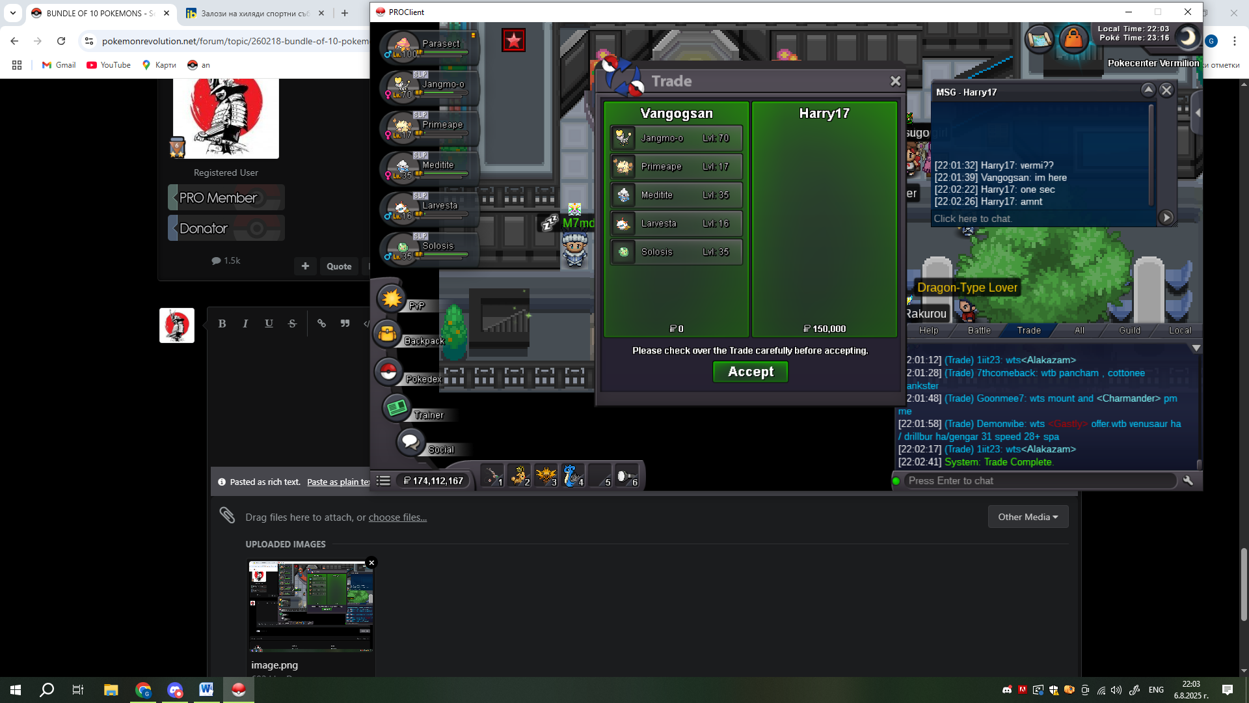
Task: Open the orange lock bag icon
Action: pyautogui.click(x=1073, y=39)
